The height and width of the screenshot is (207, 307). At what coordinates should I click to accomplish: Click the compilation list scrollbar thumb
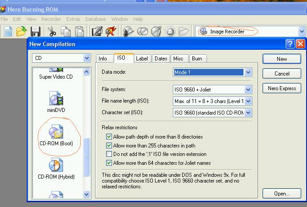[x=86, y=157]
